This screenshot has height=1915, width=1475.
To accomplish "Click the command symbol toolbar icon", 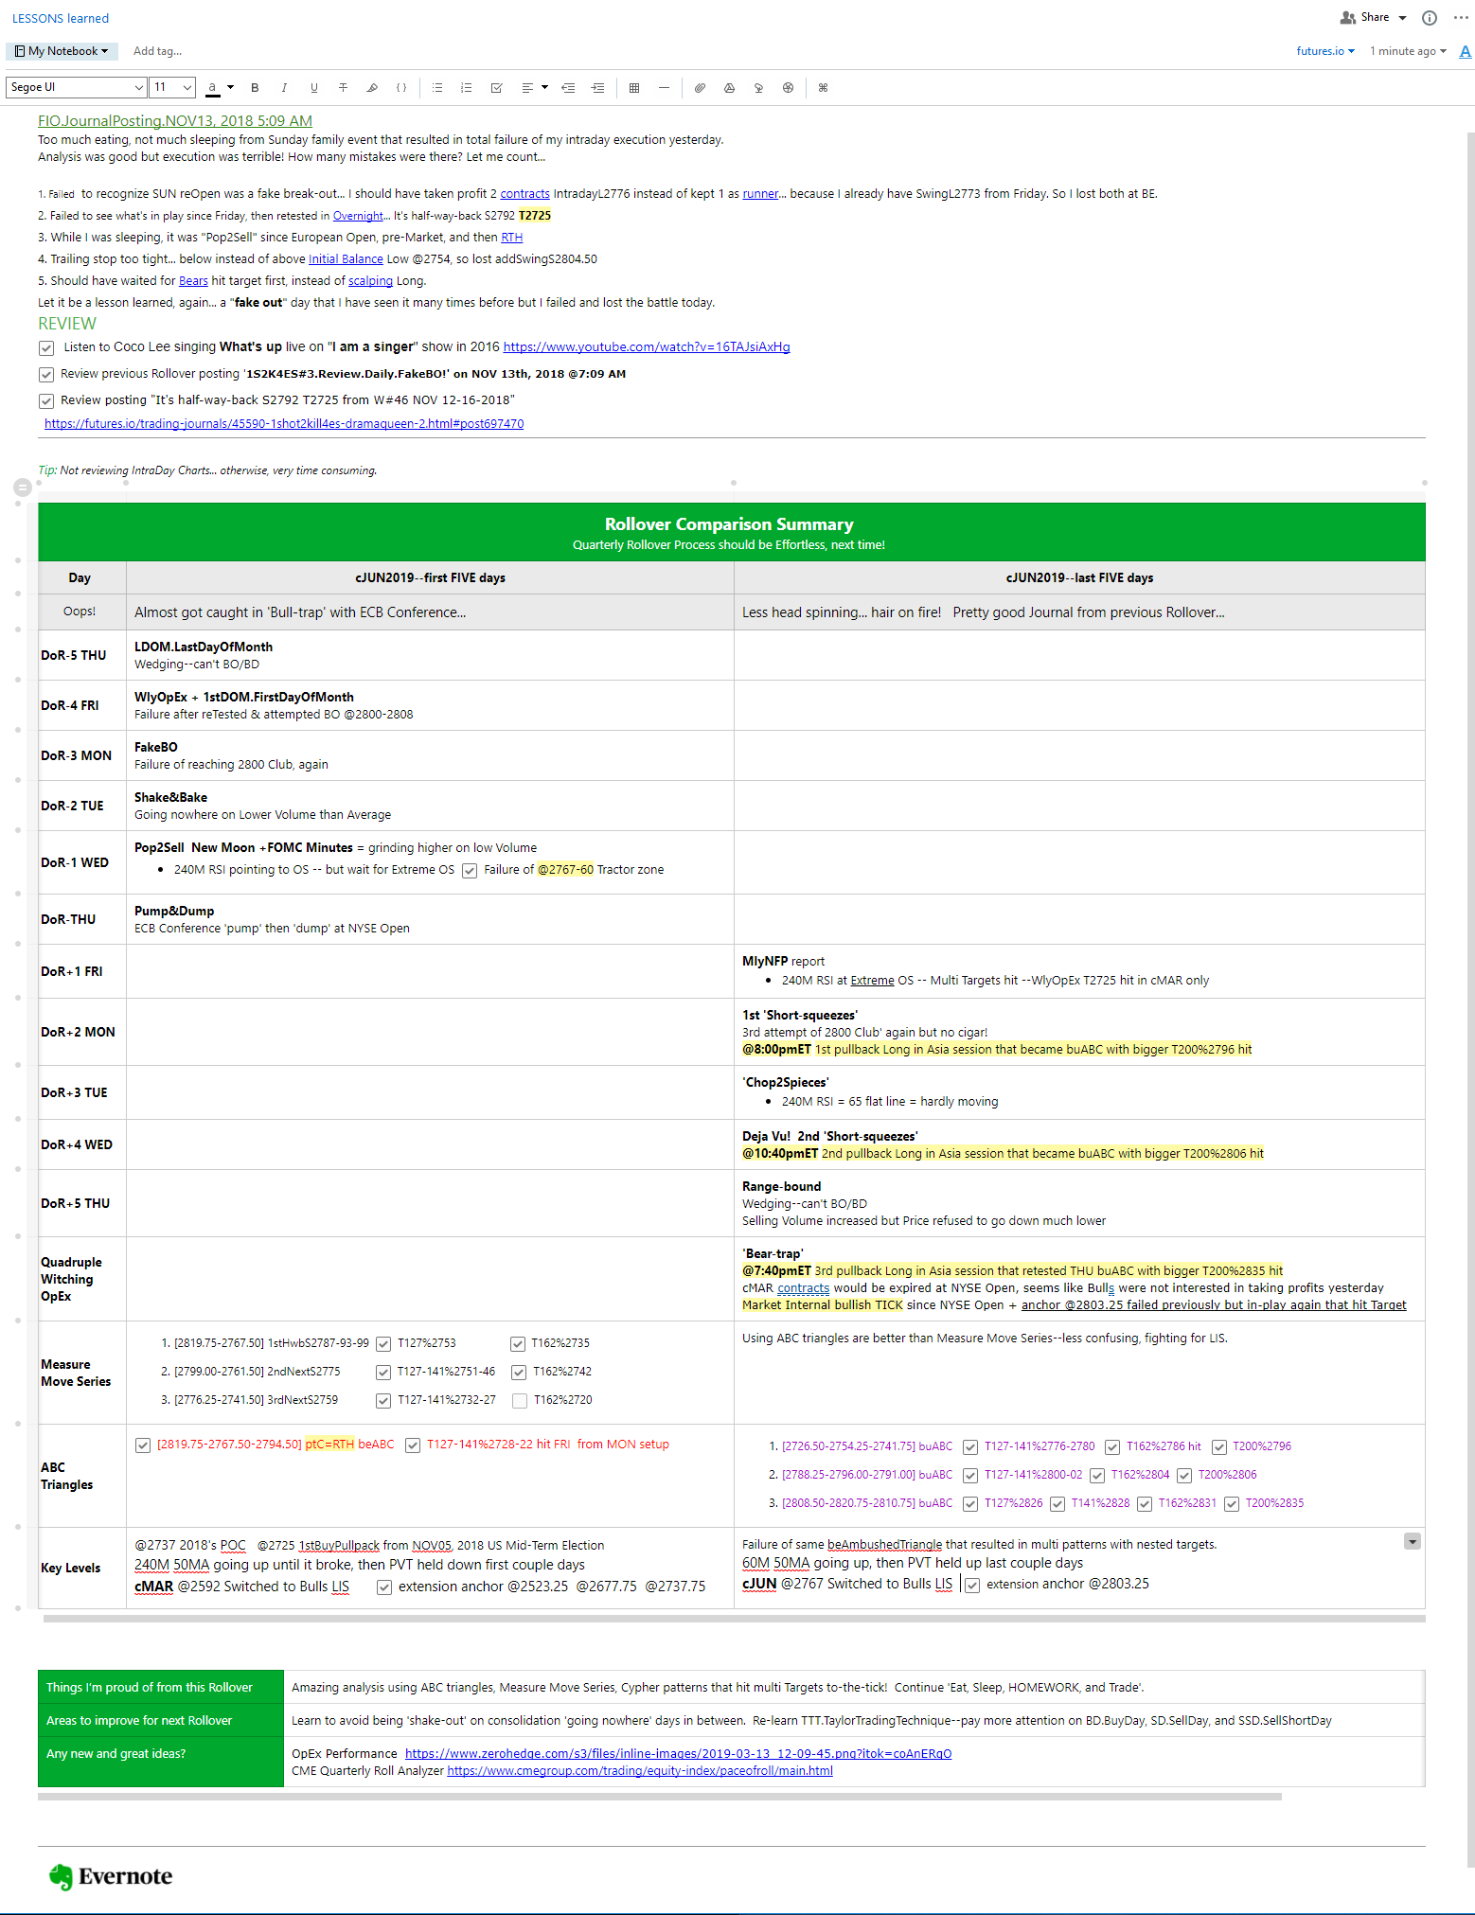I will [824, 88].
